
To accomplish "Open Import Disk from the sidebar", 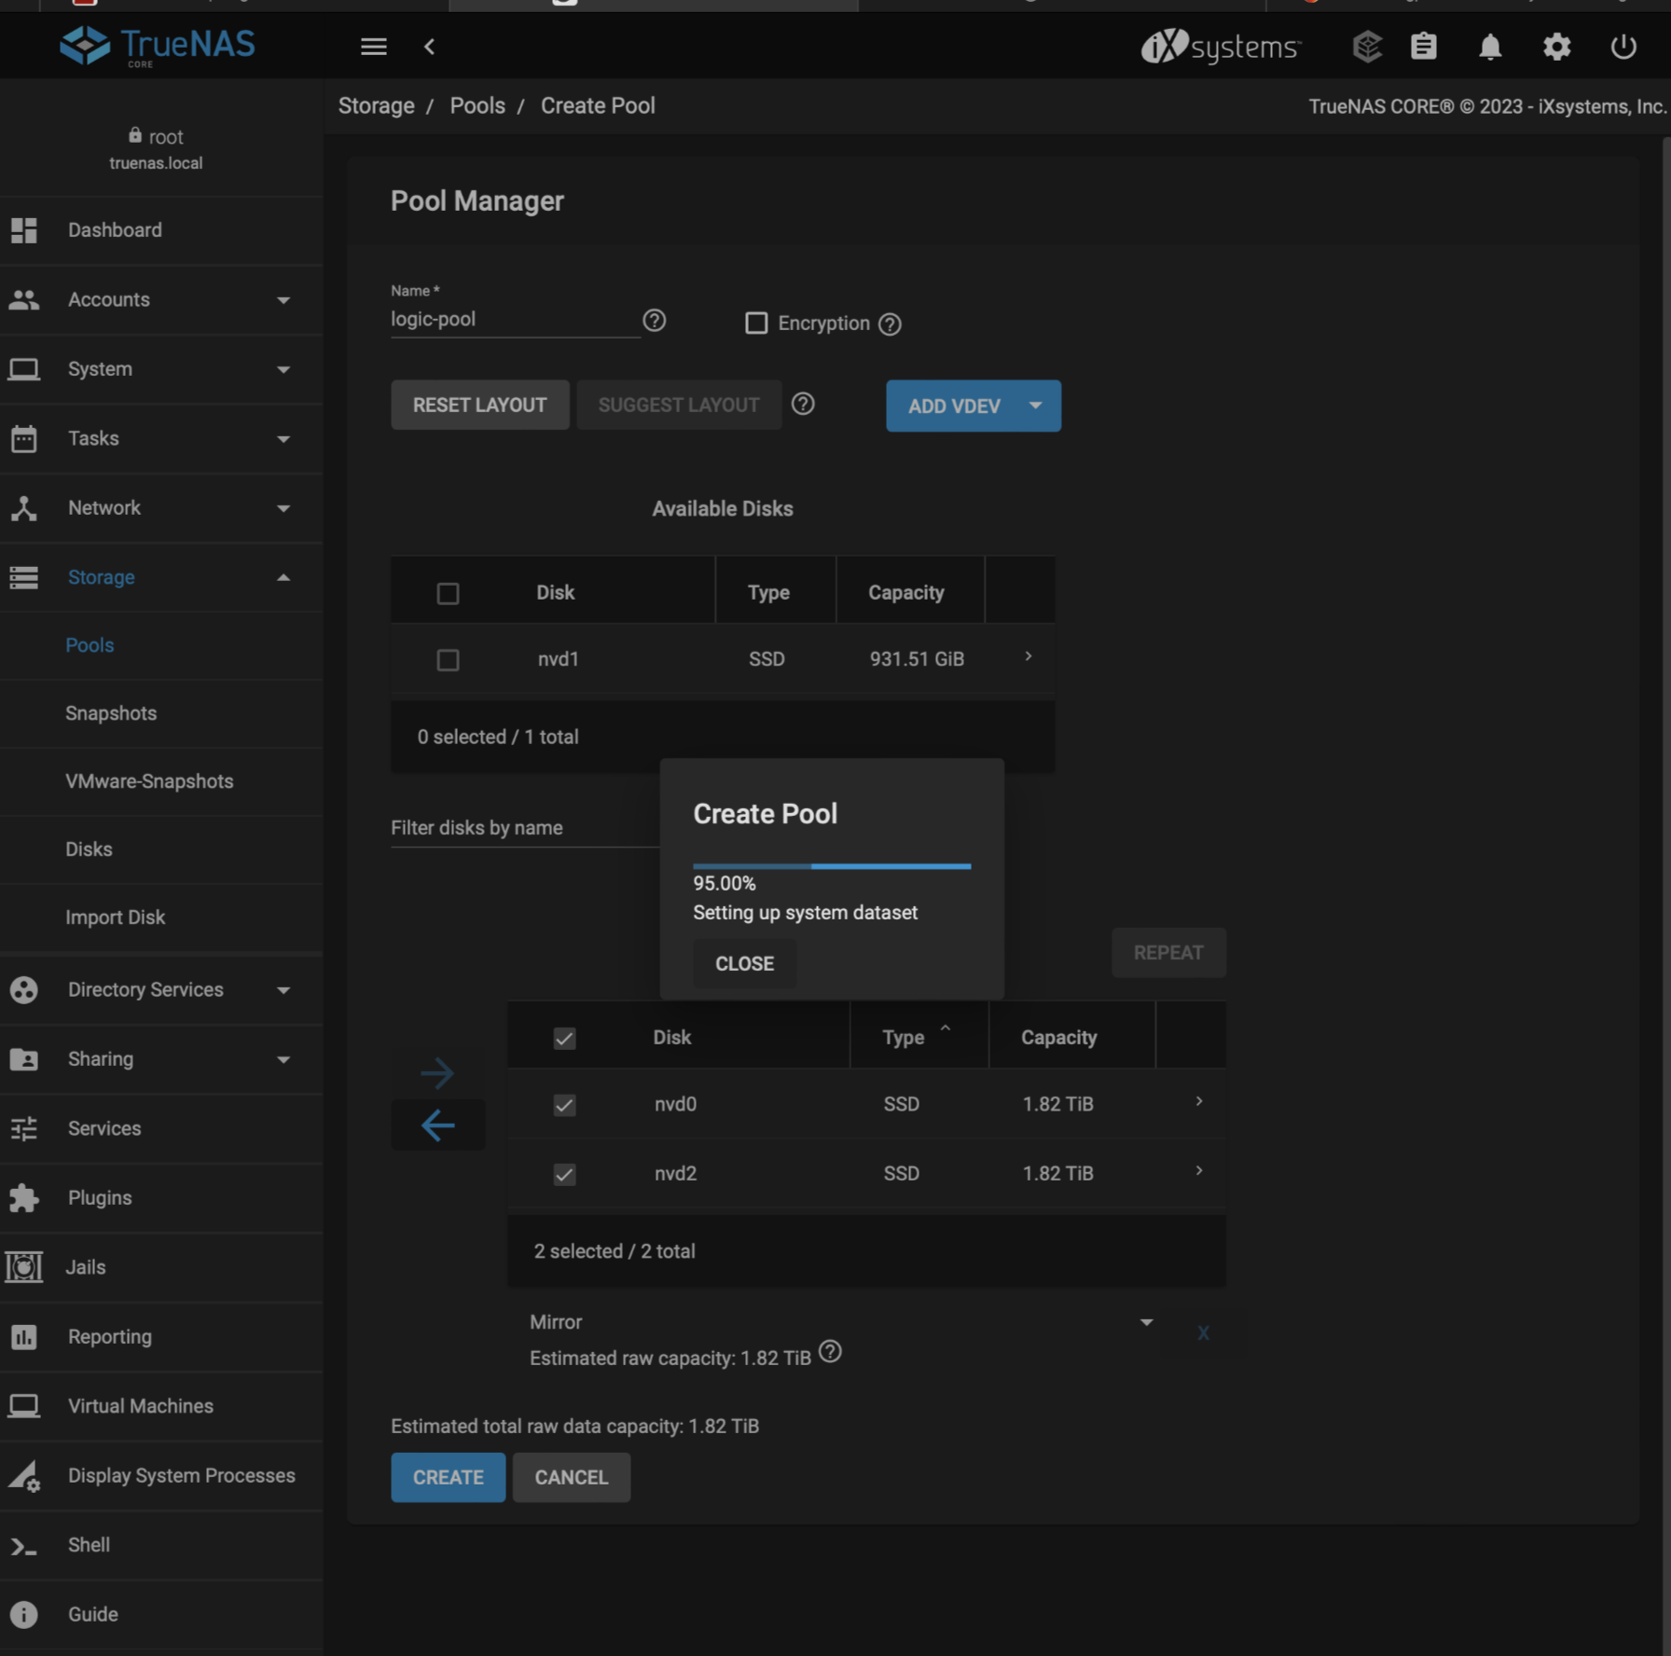I will tap(116, 917).
